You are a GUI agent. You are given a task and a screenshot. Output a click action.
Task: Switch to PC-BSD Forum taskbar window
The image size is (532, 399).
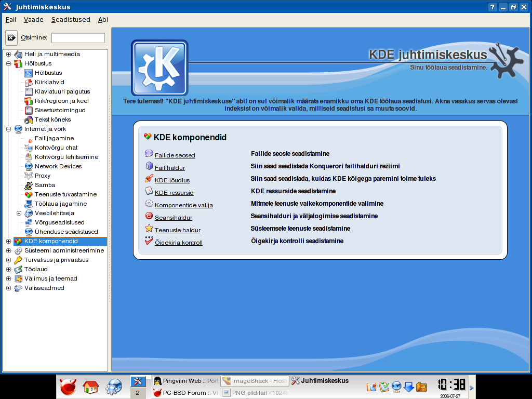coord(186,393)
